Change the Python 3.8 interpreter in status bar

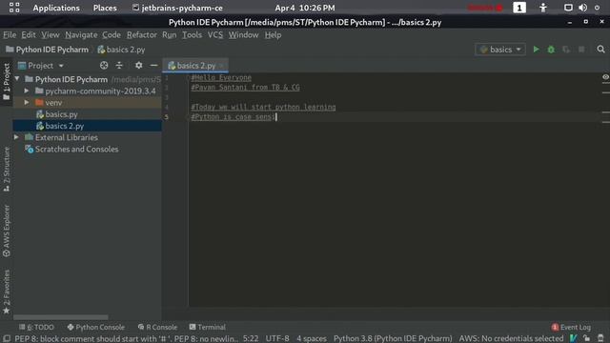tap(393, 338)
